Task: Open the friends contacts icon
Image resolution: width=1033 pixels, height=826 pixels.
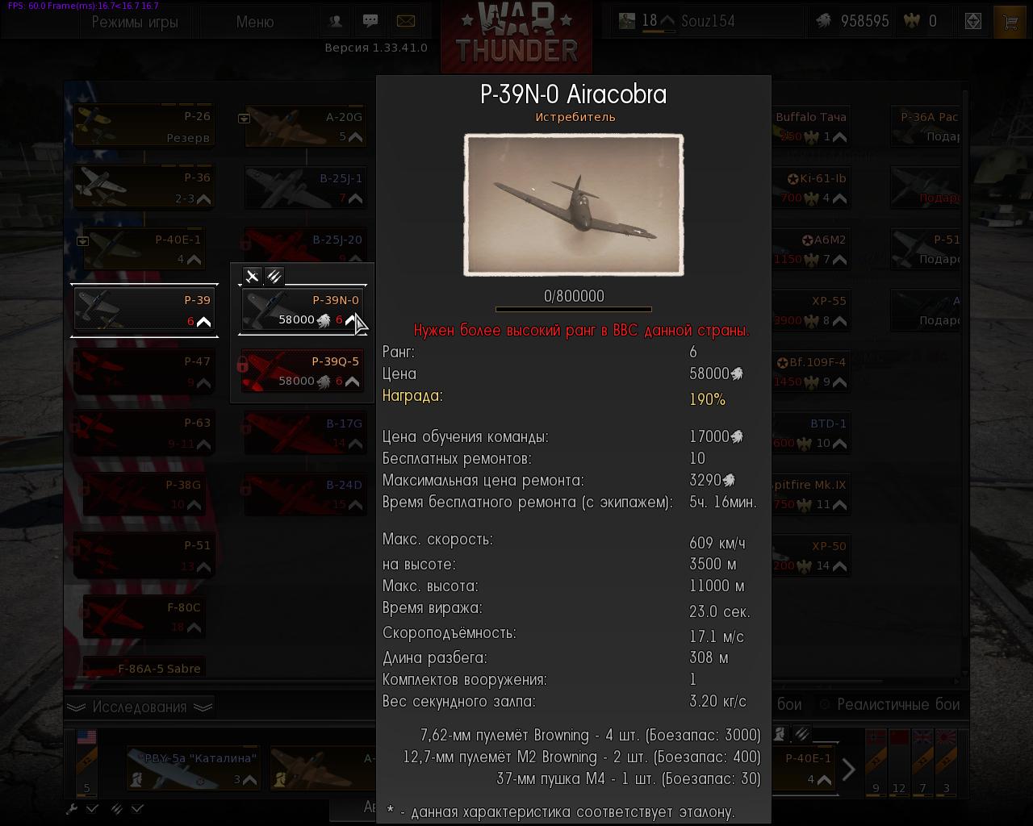Action: pos(335,21)
